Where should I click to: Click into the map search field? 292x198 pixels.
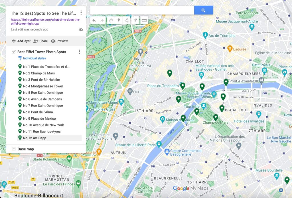tap(142, 10)
